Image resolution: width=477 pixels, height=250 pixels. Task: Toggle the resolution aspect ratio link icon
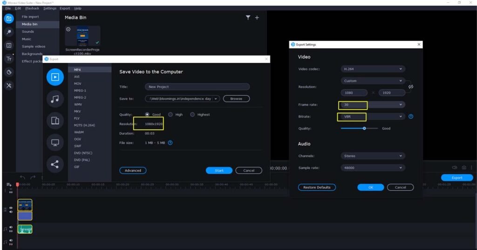[411, 87]
